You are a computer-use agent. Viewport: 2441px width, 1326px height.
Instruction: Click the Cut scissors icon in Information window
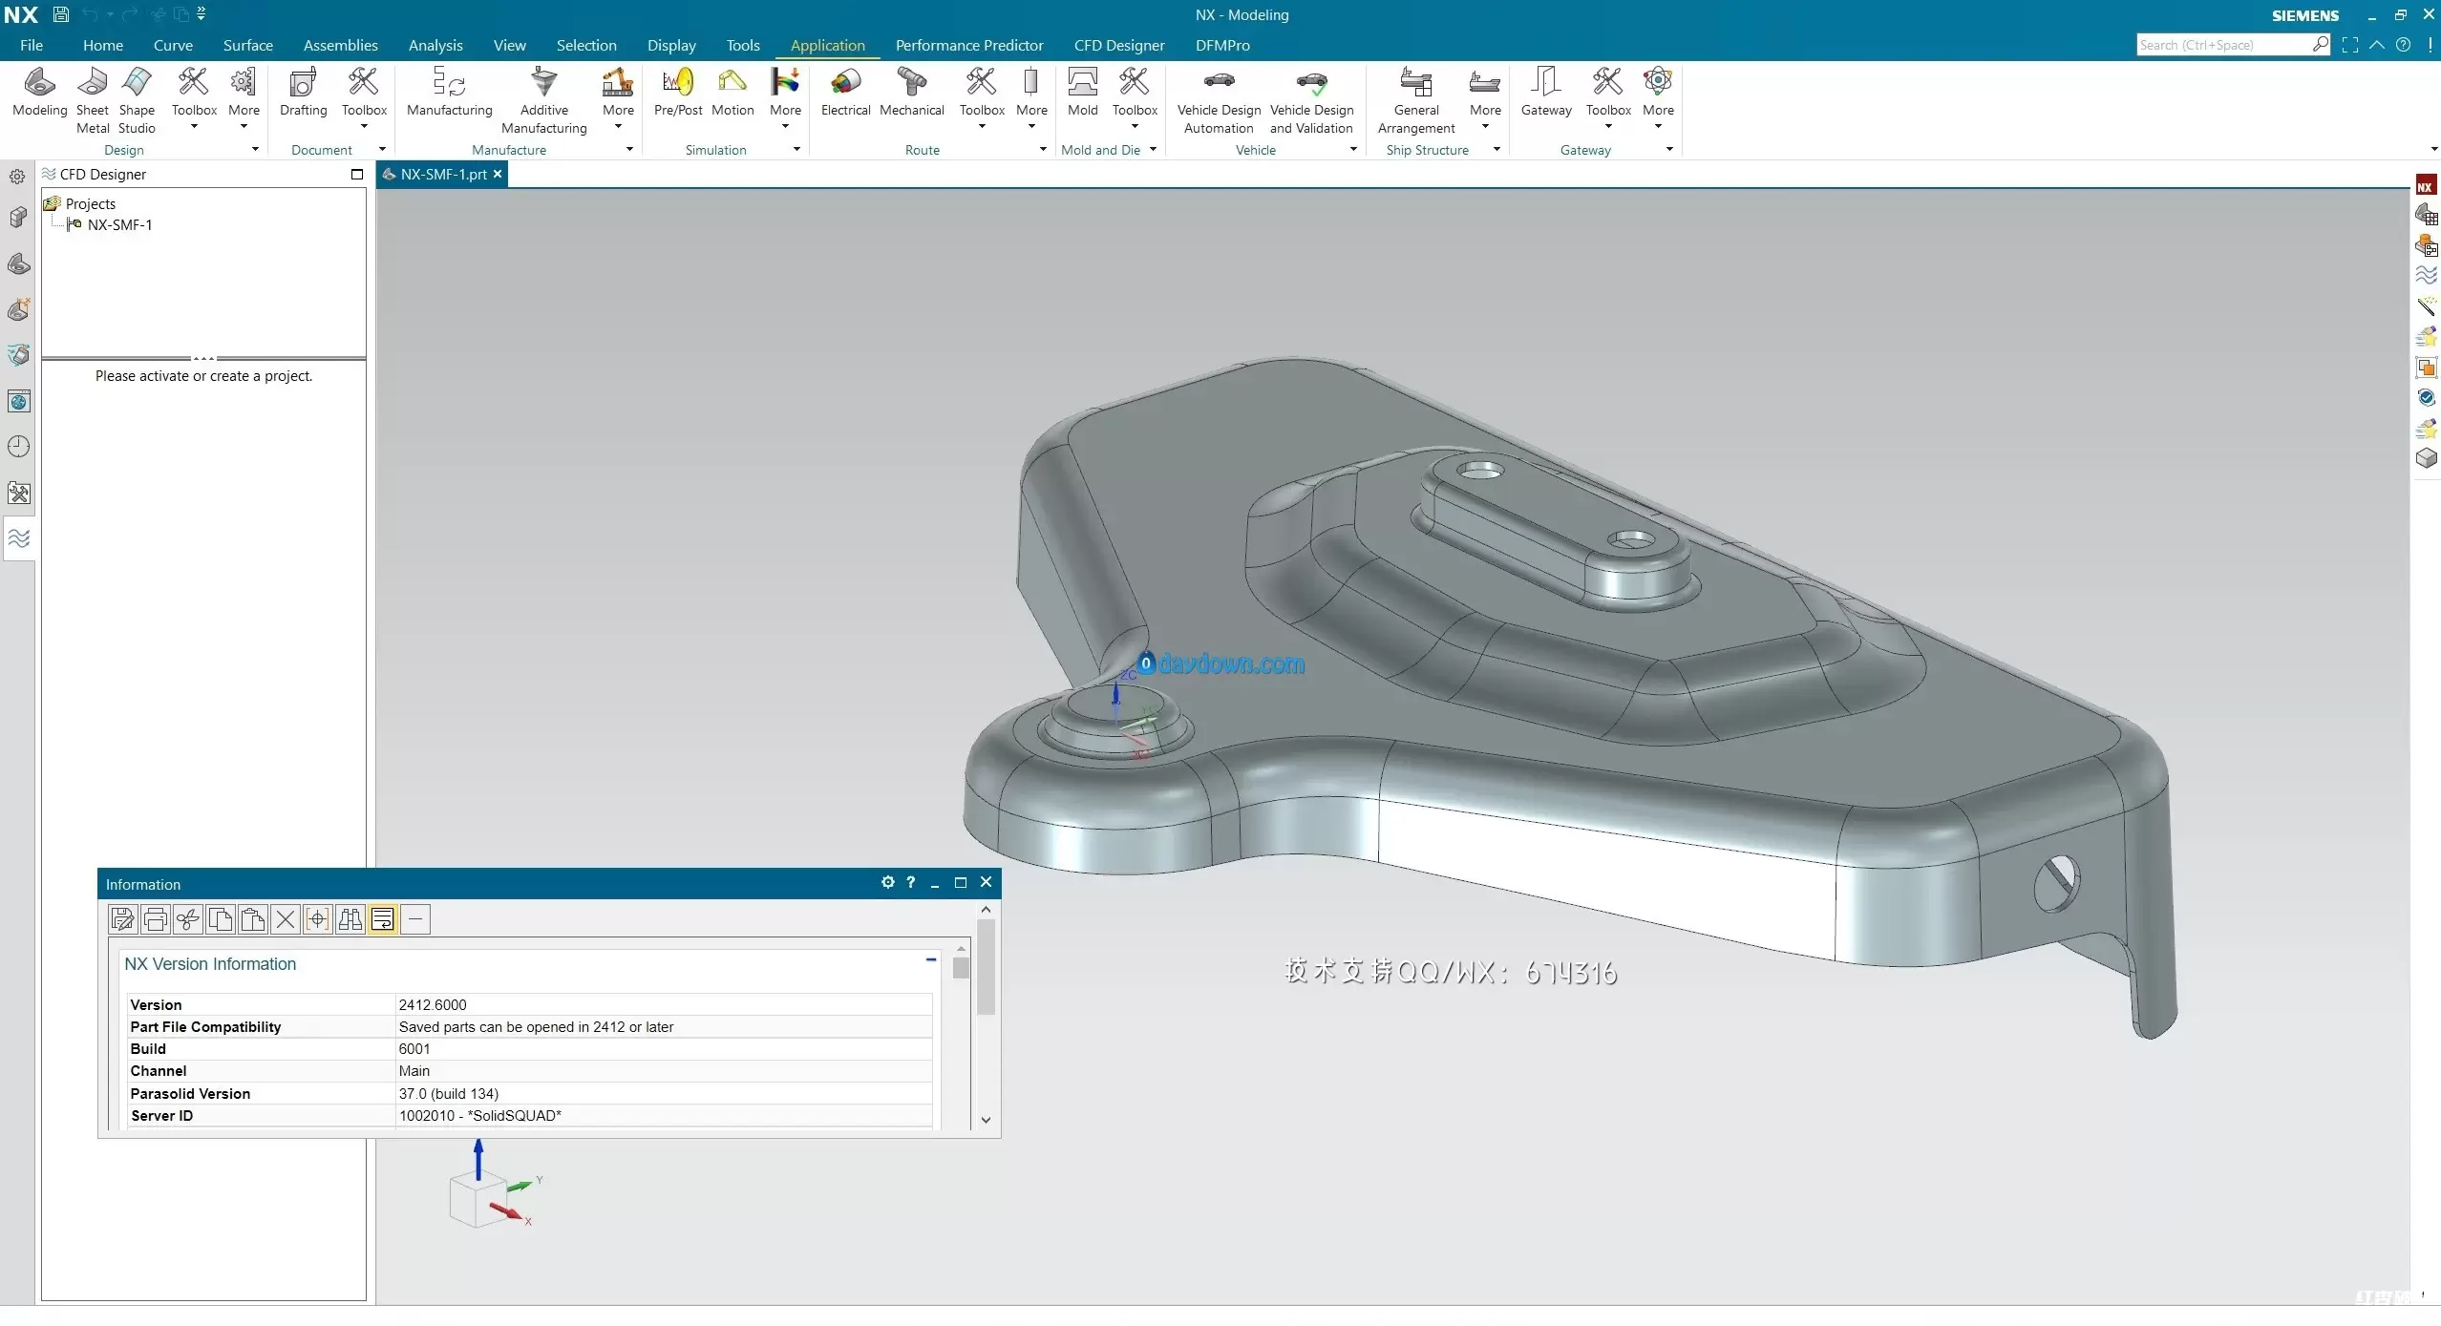coord(187,919)
